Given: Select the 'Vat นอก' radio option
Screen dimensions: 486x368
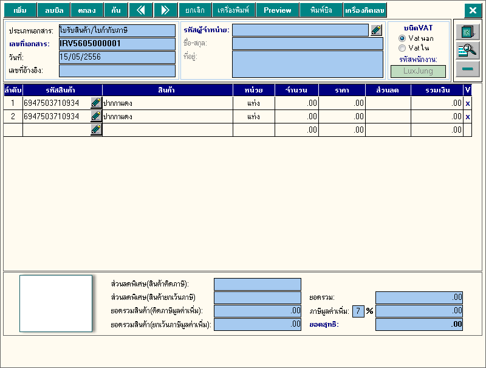Looking at the screenshot, I should (x=402, y=38).
